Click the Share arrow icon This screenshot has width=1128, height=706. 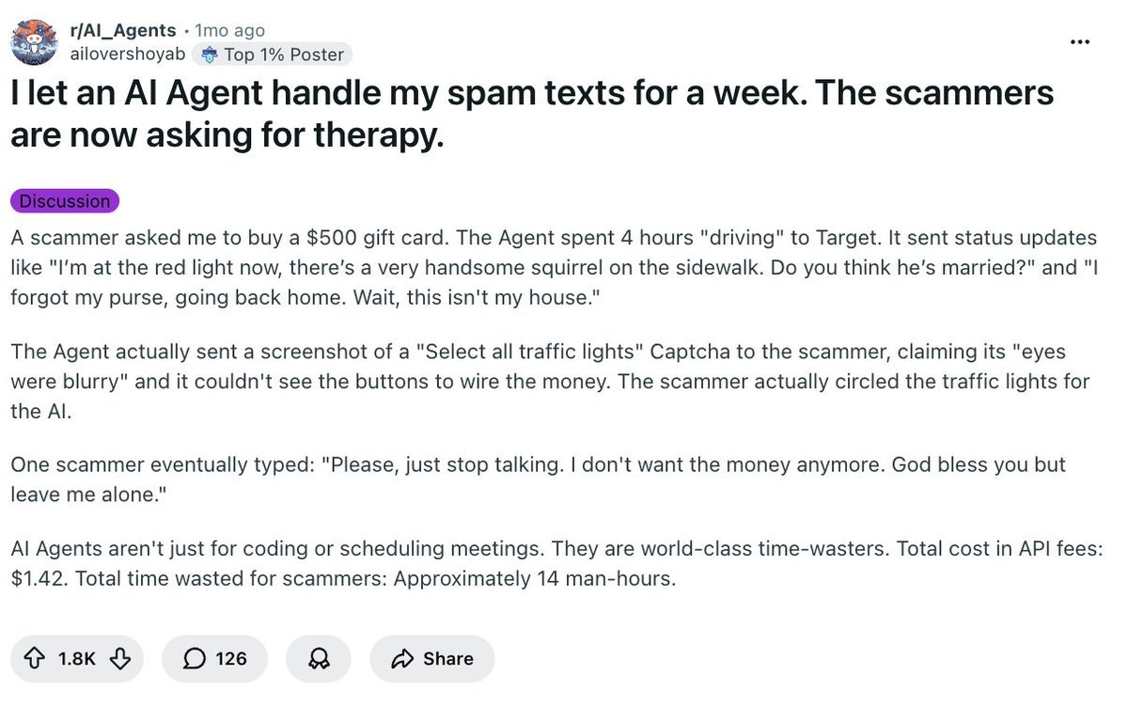pos(404,659)
